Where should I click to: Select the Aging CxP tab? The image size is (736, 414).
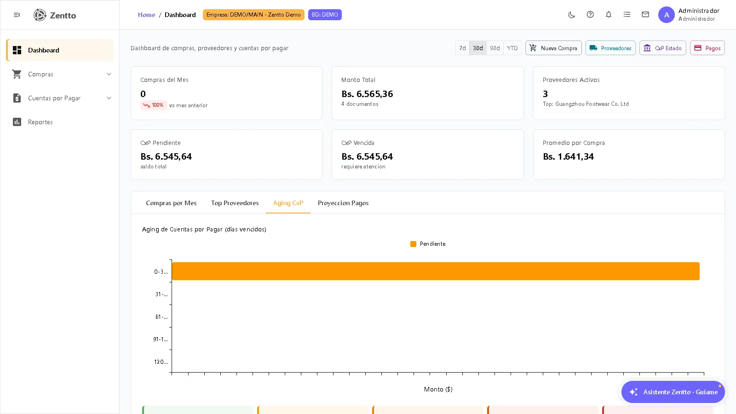coord(288,203)
